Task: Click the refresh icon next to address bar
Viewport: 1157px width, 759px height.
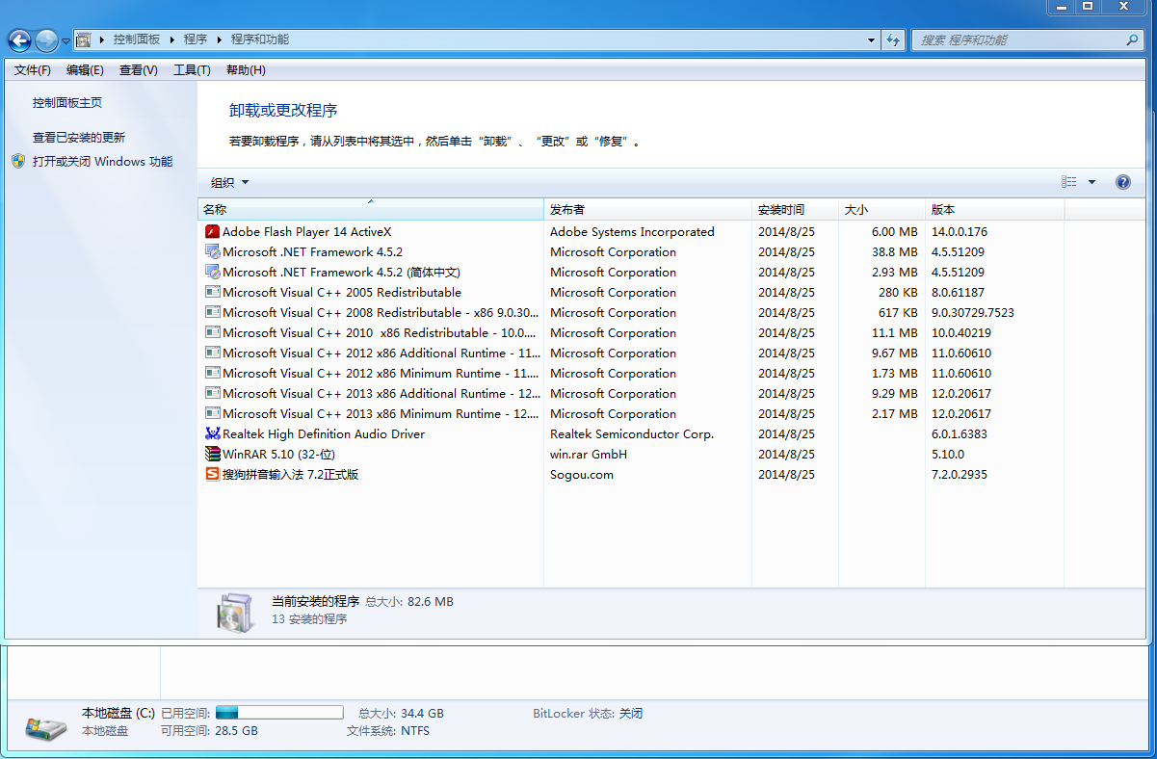Action: [x=893, y=40]
